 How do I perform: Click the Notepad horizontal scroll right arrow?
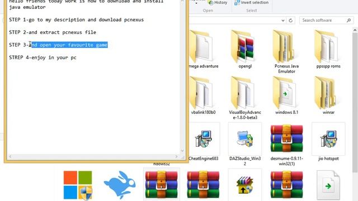coord(176,156)
